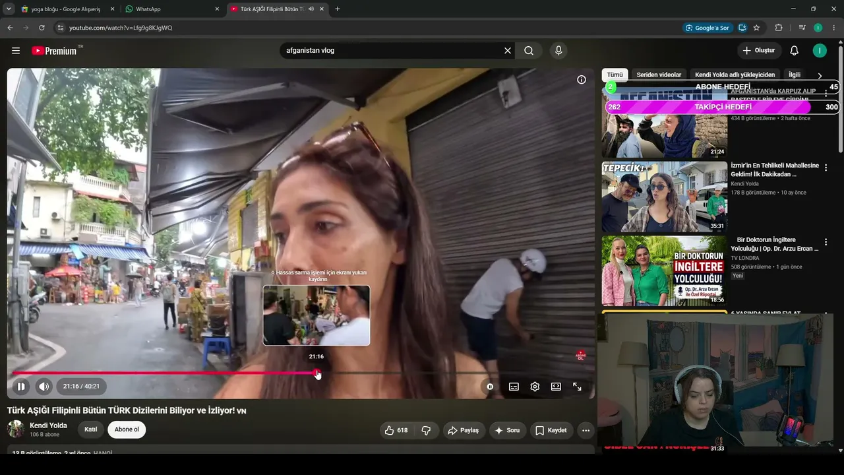Dislike the video
Screen dimensions: 844x475
(x=426, y=430)
